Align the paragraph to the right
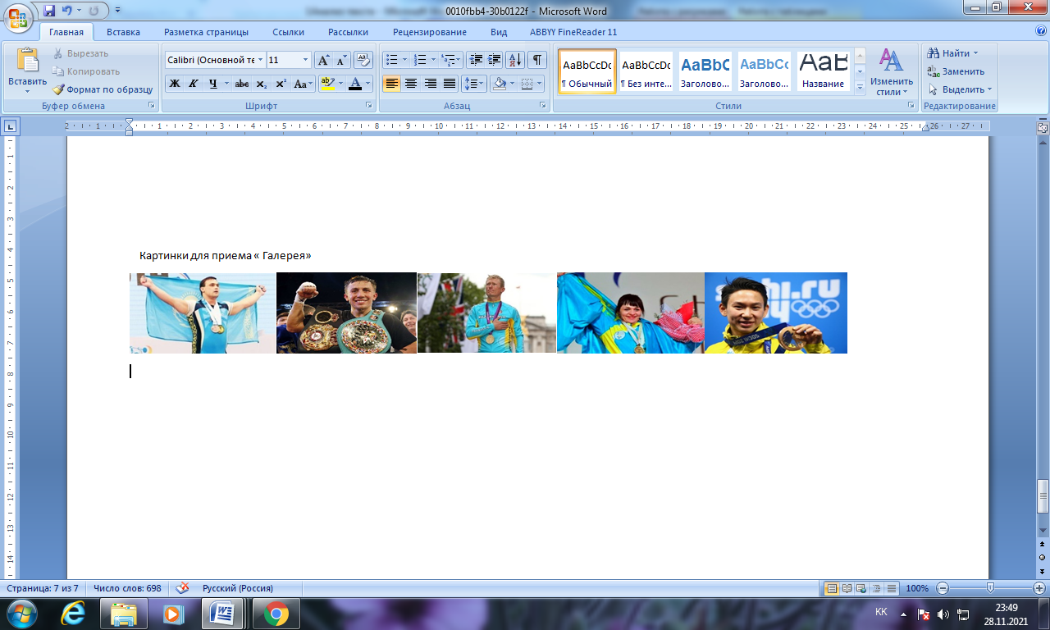The height and width of the screenshot is (630, 1050). 431,84
